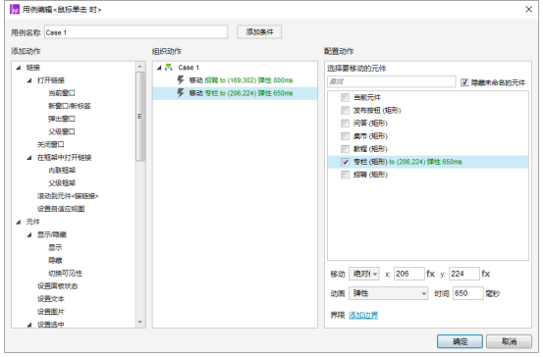Open the 移动 绝对 position type dropdown
This screenshot has height=357, width=543.
[x=364, y=274]
